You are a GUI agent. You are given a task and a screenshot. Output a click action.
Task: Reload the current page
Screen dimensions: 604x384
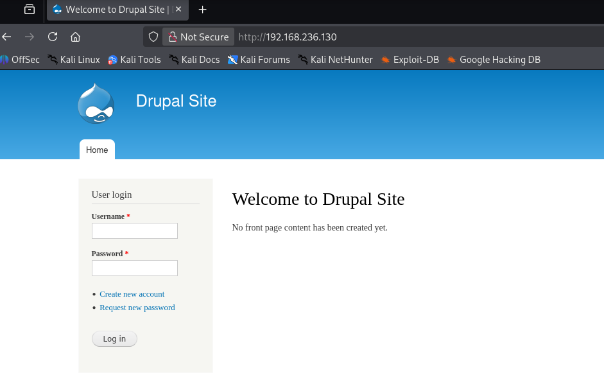coord(53,37)
